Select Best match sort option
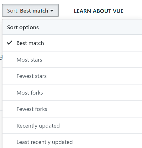 click(x=72, y=43)
